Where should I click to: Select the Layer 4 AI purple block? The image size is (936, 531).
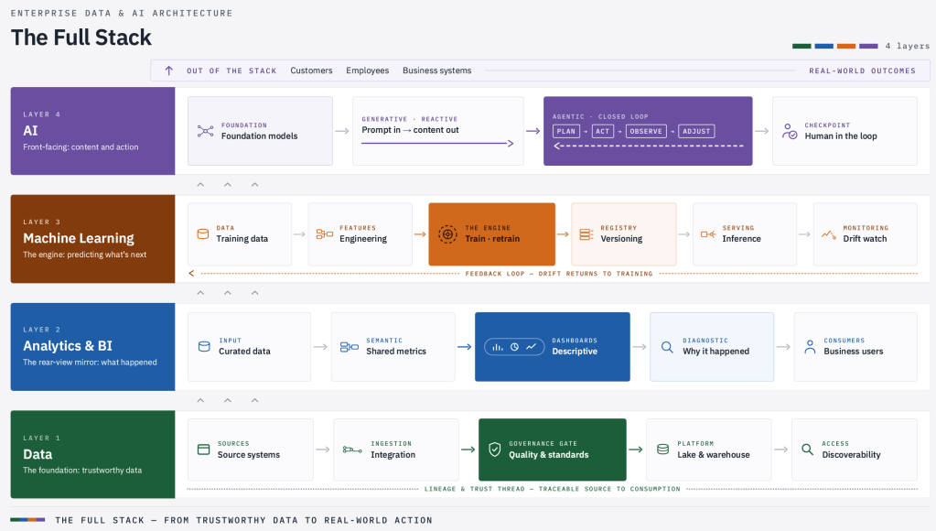(x=92, y=131)
